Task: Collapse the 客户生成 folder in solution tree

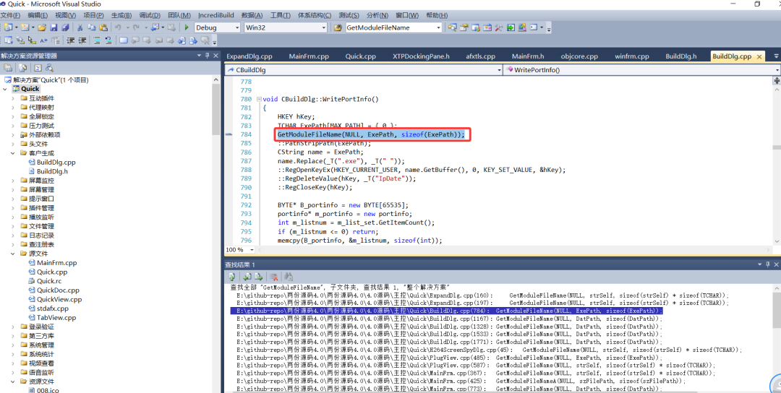Action: [x=13, y=153]
